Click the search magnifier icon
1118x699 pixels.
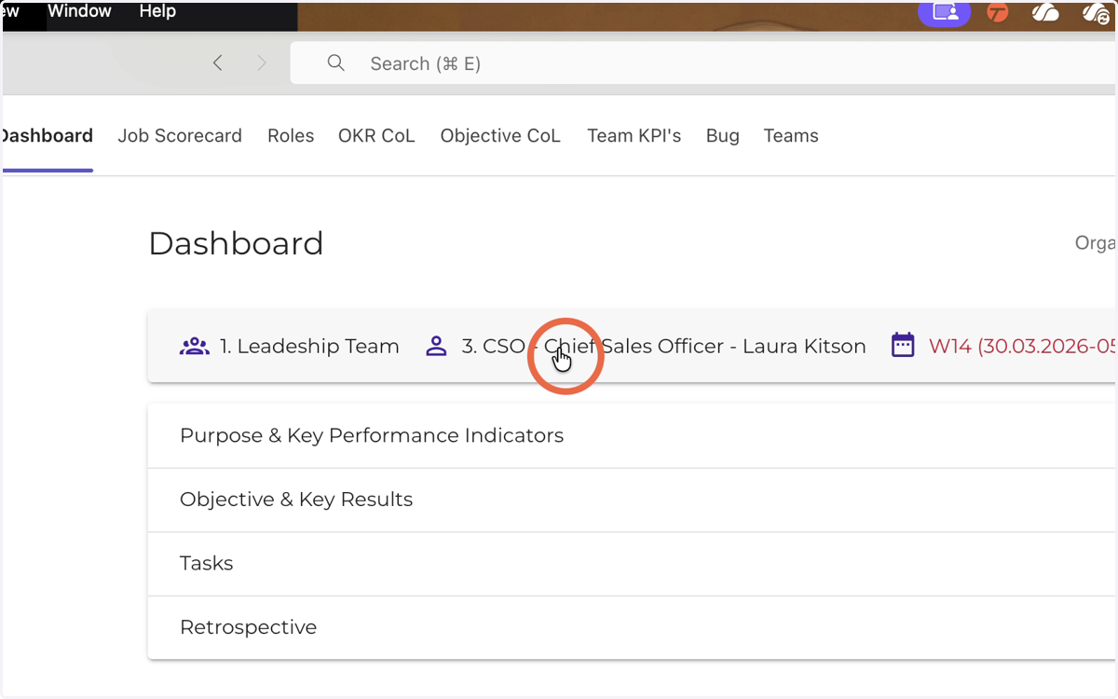tap(336, 63)
